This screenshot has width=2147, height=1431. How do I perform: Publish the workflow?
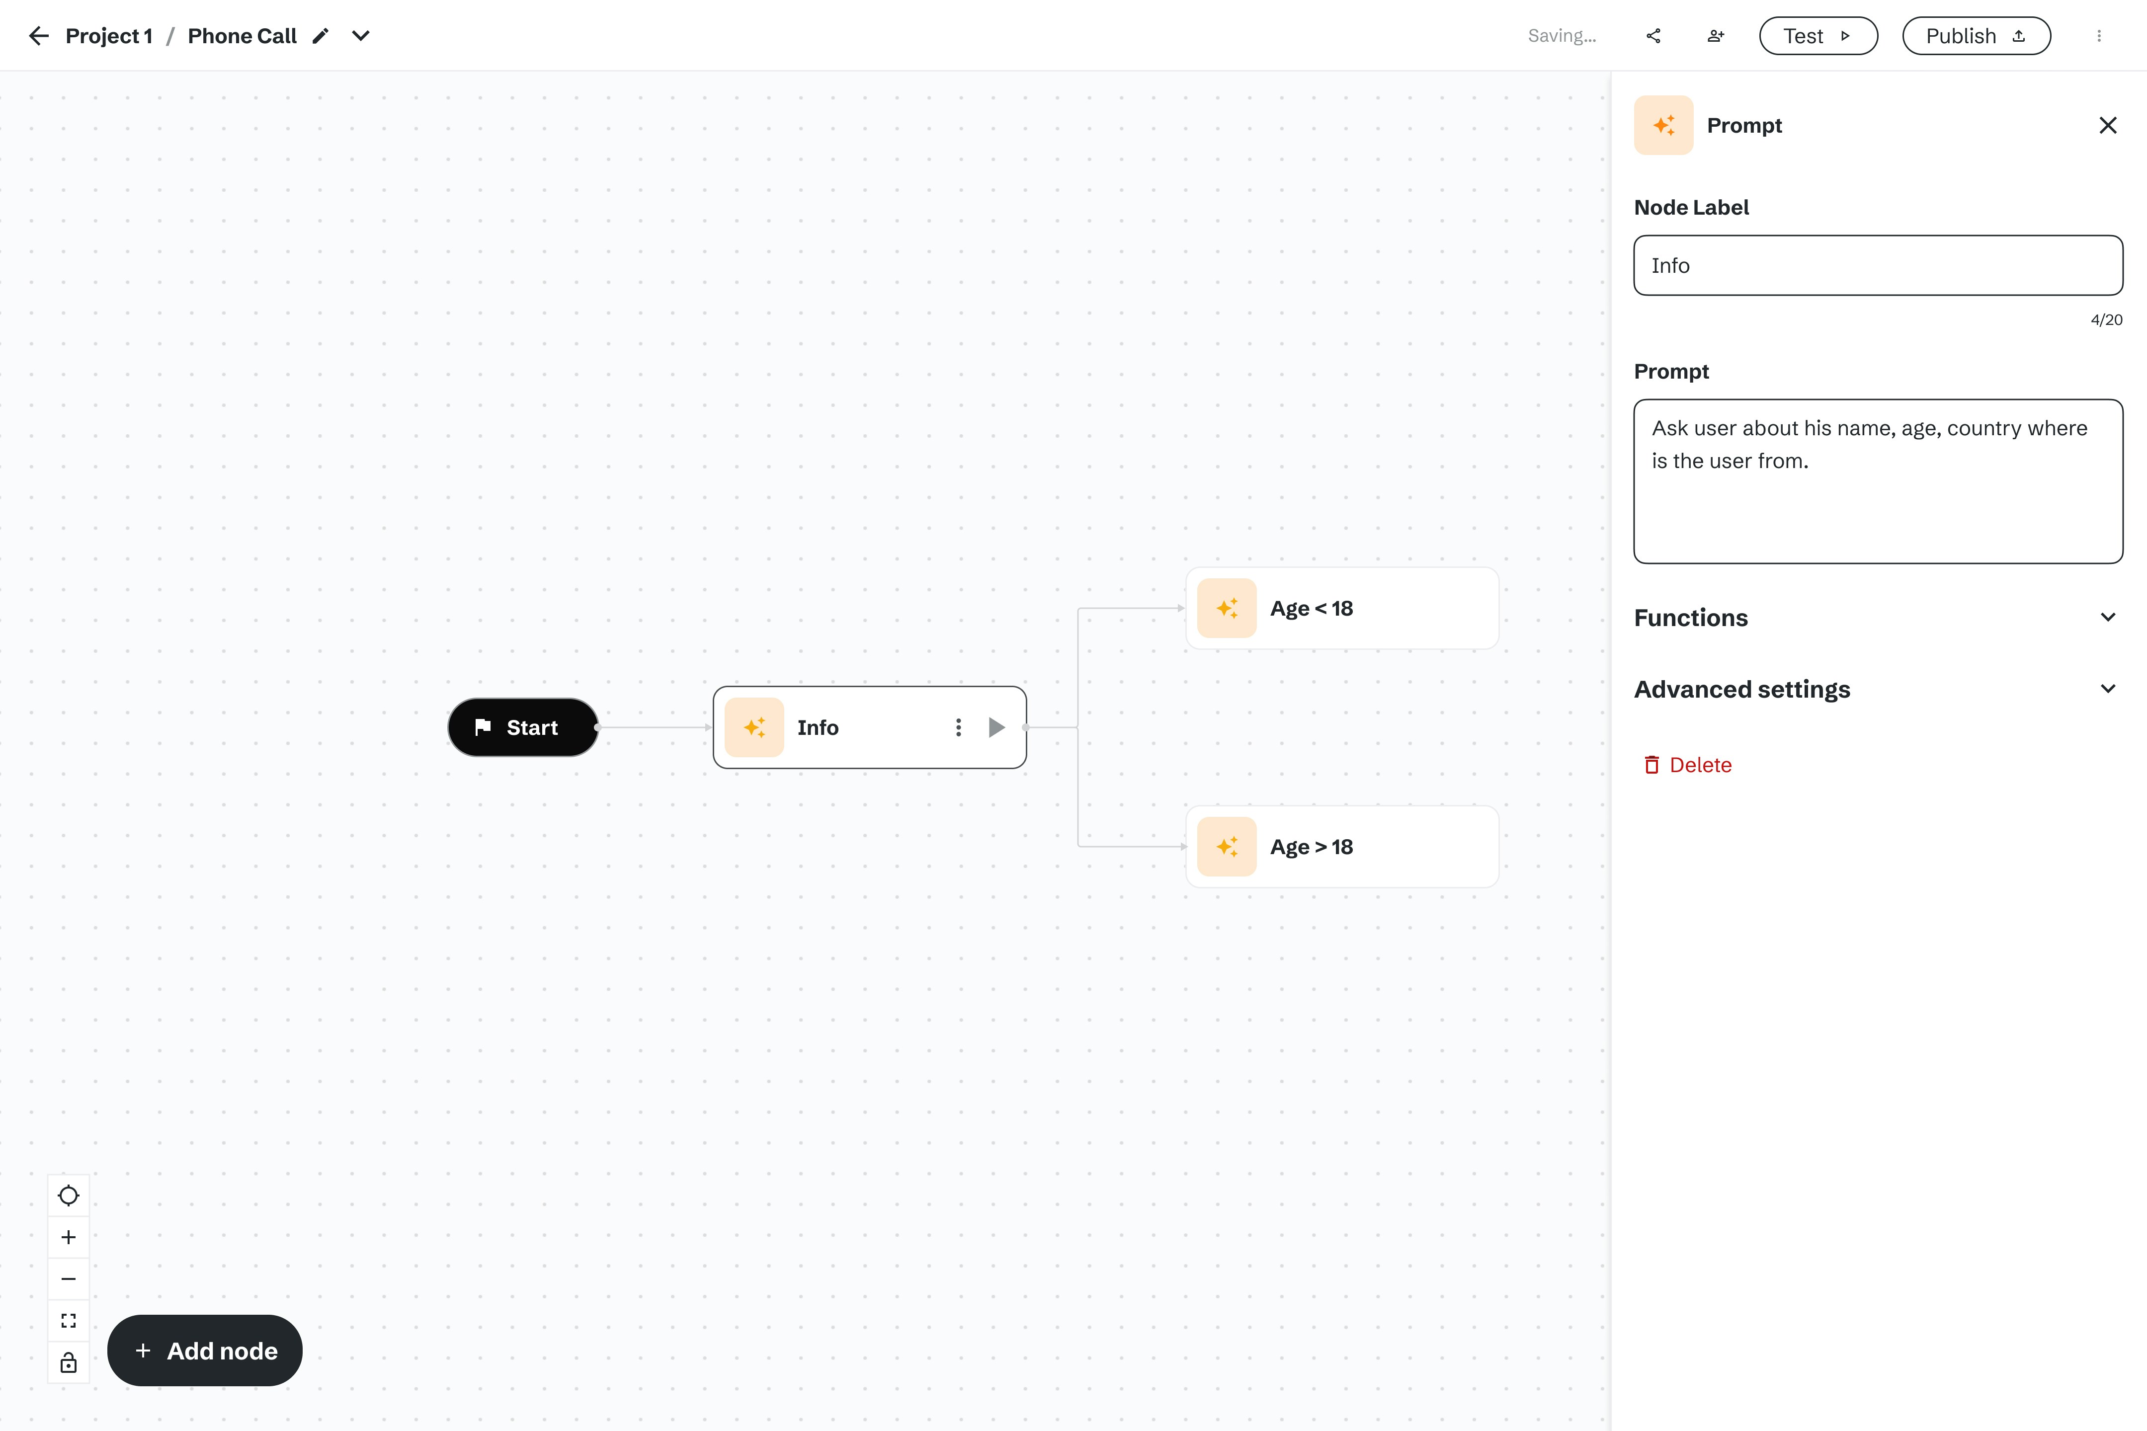click(x=1976, y=36)
